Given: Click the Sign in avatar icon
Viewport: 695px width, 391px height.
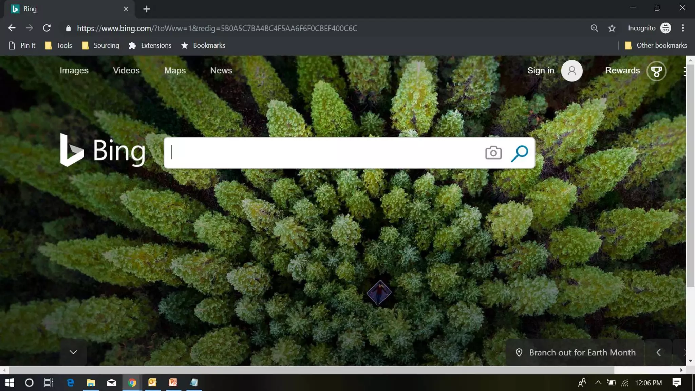Looking at the screenshot, I should click(x=571, y=71).
